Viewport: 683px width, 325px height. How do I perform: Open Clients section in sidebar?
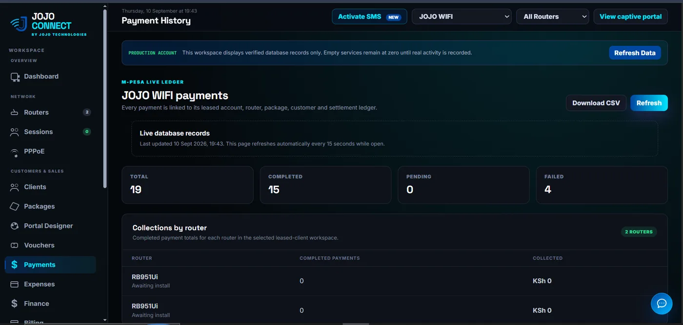50,187
